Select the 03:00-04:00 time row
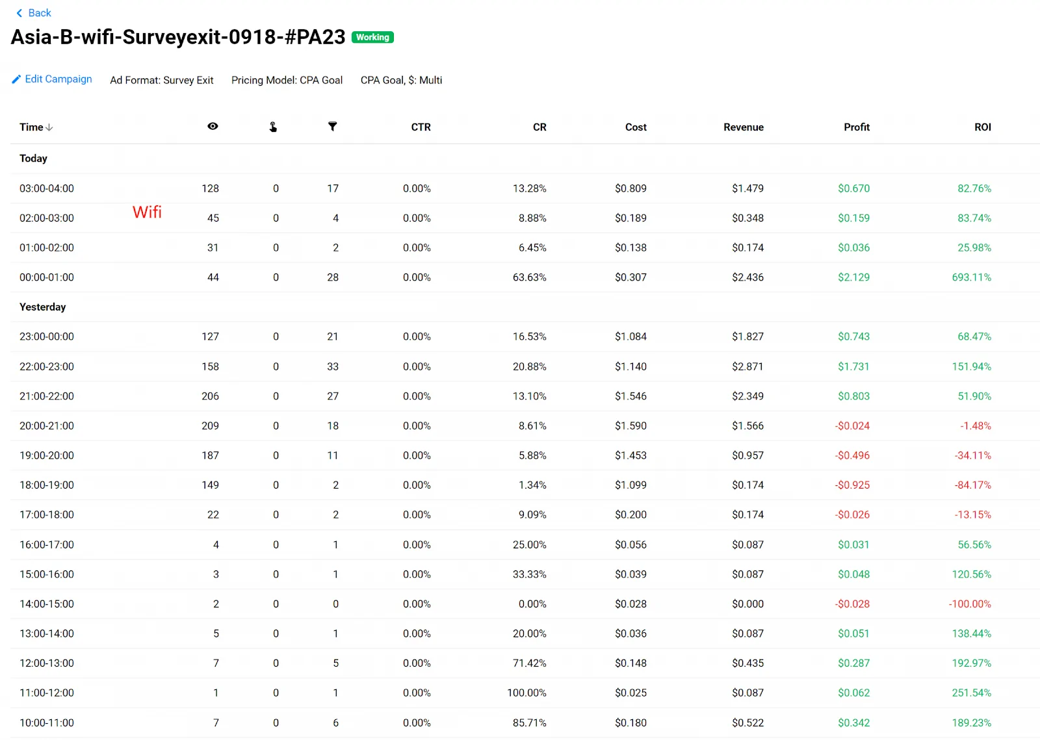The height and width of the screenshot is (740, 1040). [47, 188]
